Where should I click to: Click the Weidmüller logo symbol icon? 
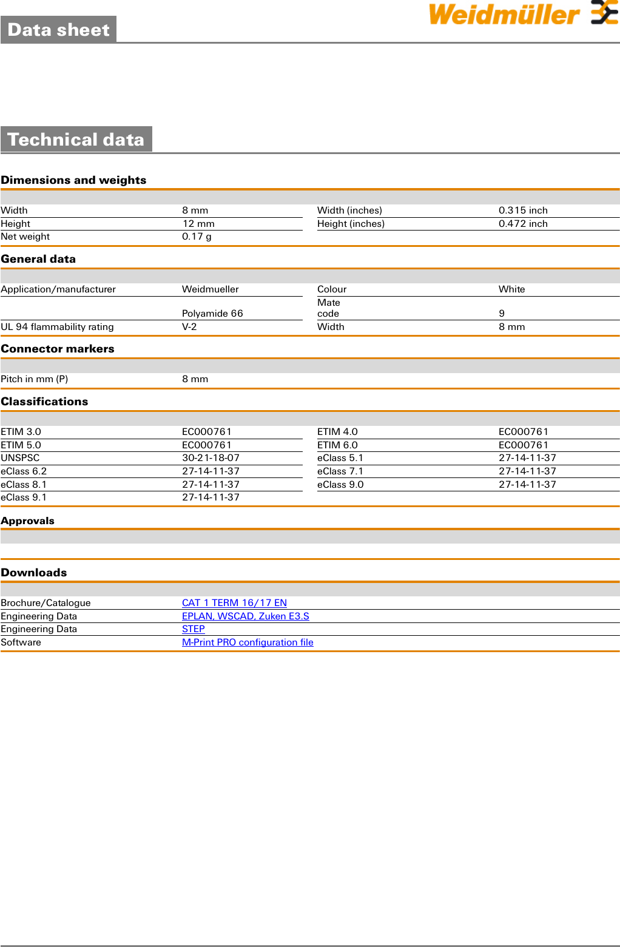604,13
